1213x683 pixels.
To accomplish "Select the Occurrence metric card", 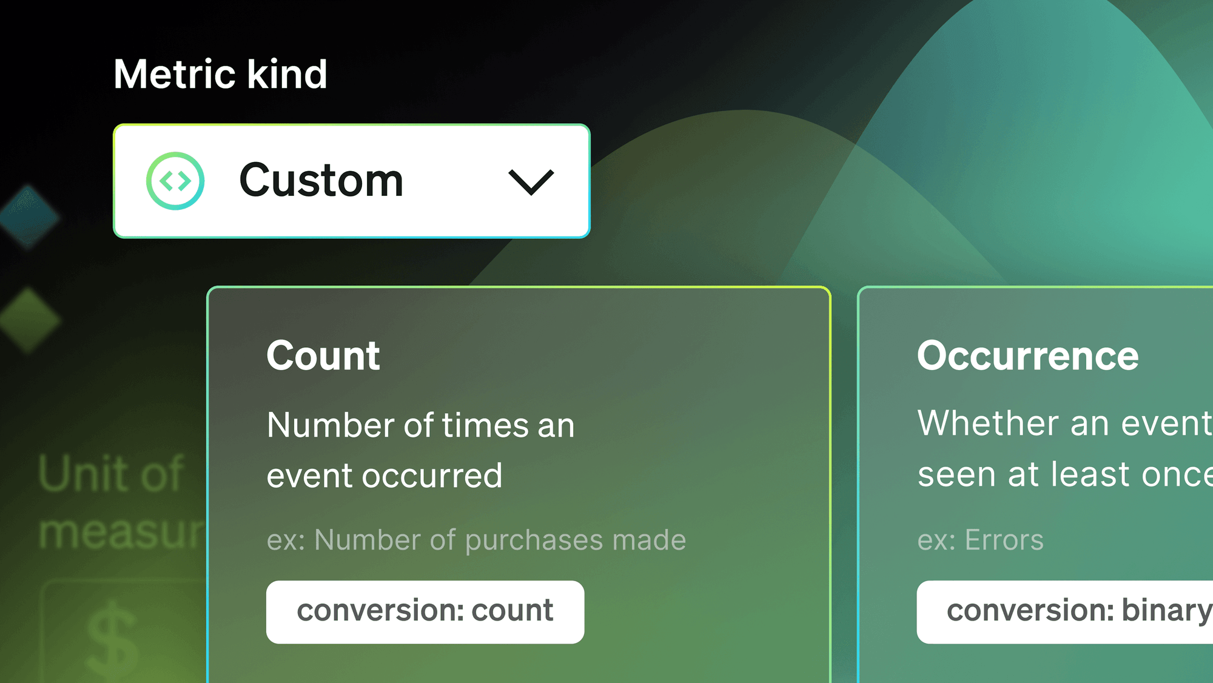I will pos(1035,484).
